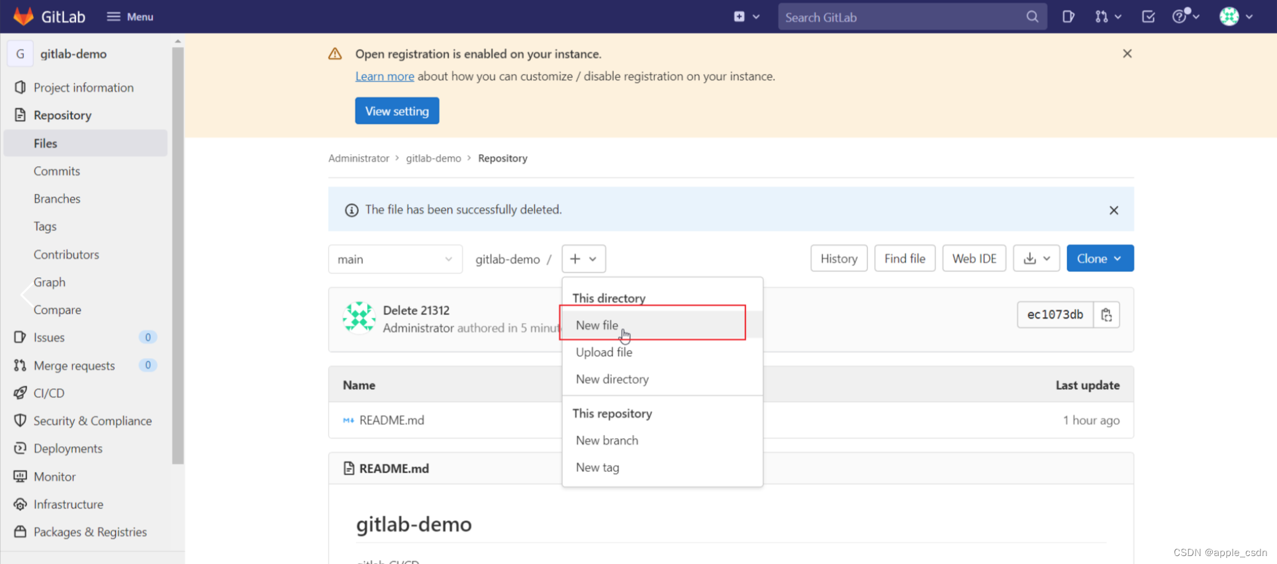The height and width of the screenshot is (564, 1277).
Task: Open the Clone dropdown button
Action: pyautogui.click(x=1100, y=258)
